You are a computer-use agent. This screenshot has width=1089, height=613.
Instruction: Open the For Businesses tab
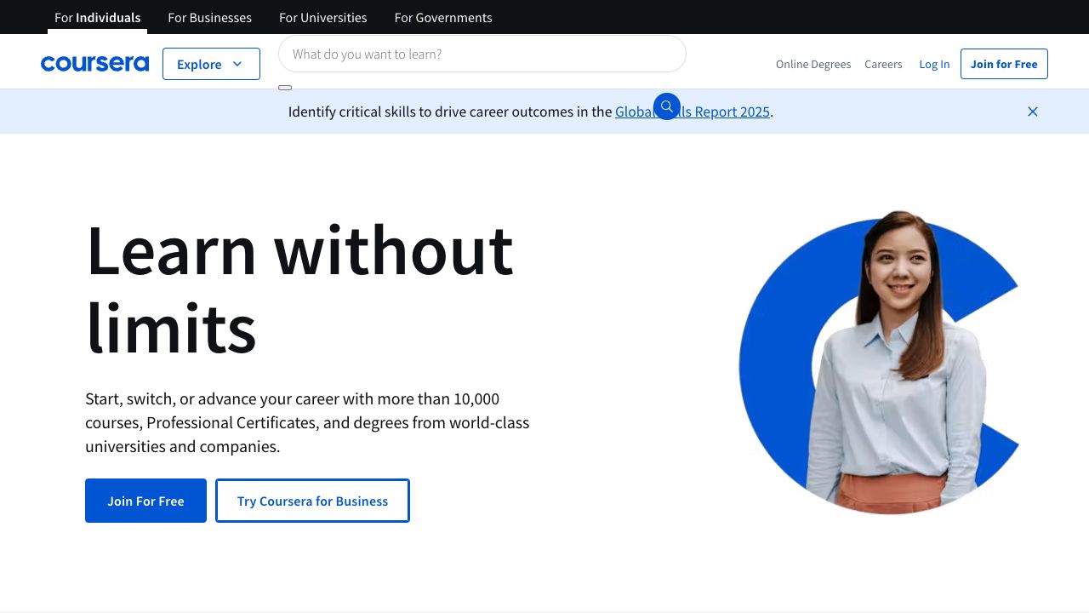209,17
